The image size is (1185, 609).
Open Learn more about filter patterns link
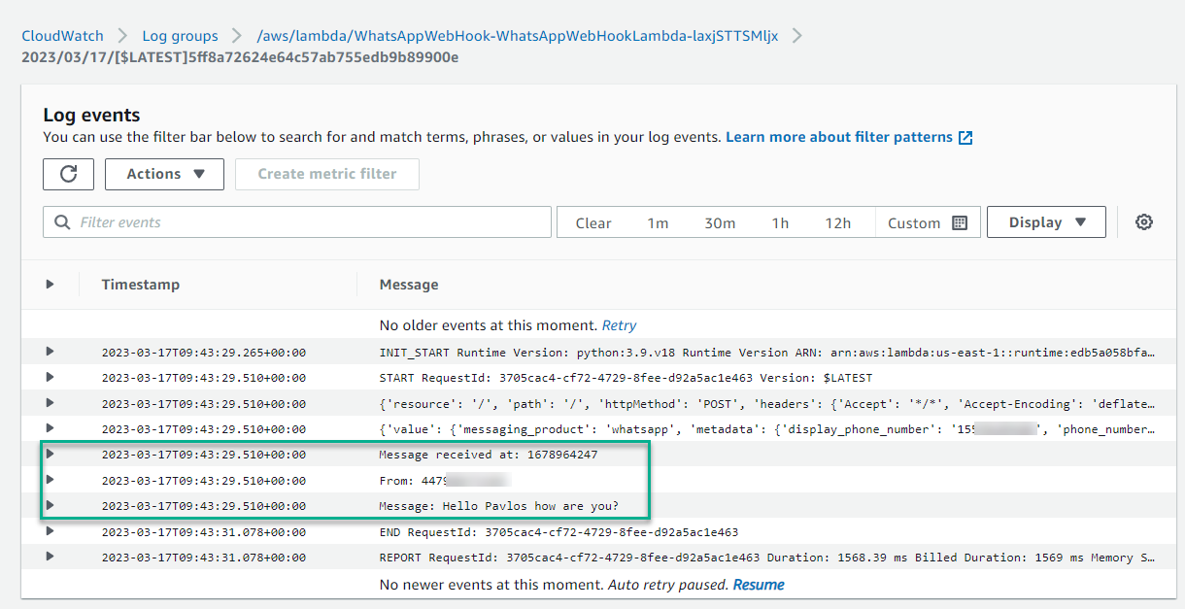coord(839,137)
